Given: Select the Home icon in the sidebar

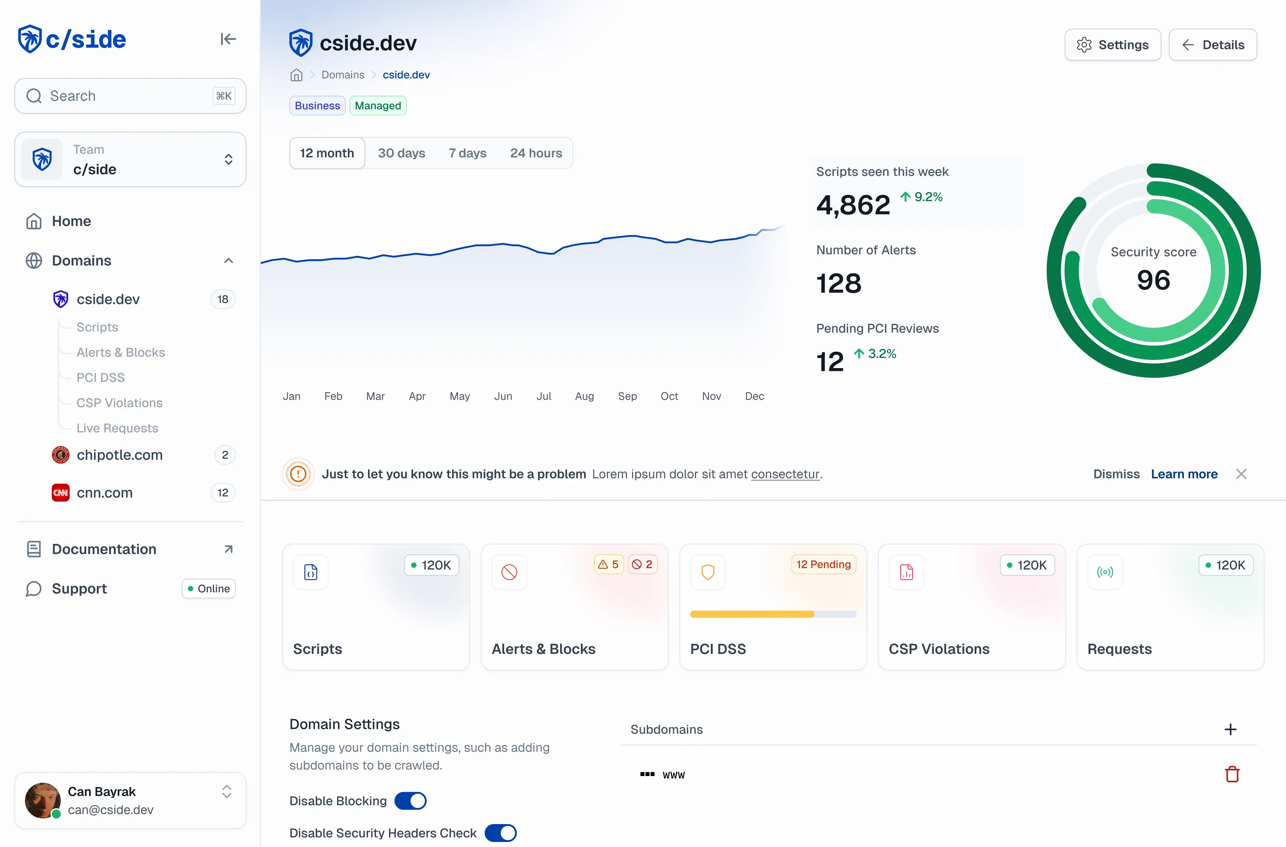Looking at the screenshot, I should (34, 220).
